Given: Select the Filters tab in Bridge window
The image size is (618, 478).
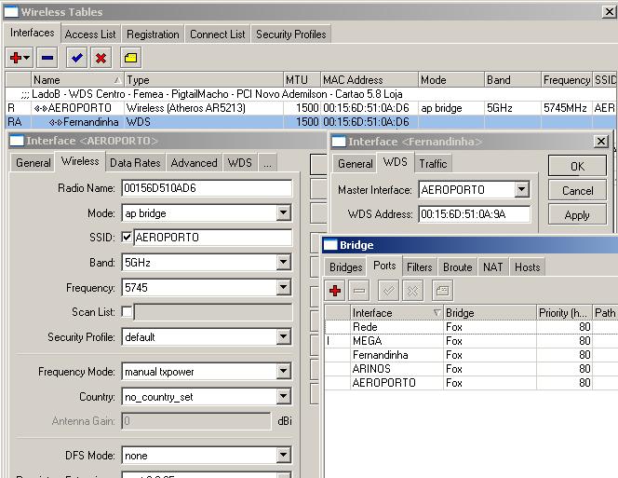Looking at the screenshot, I should [419, 267].
